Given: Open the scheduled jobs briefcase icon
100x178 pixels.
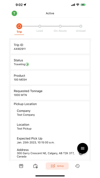Looking at the screenshot, I should 35,166.
